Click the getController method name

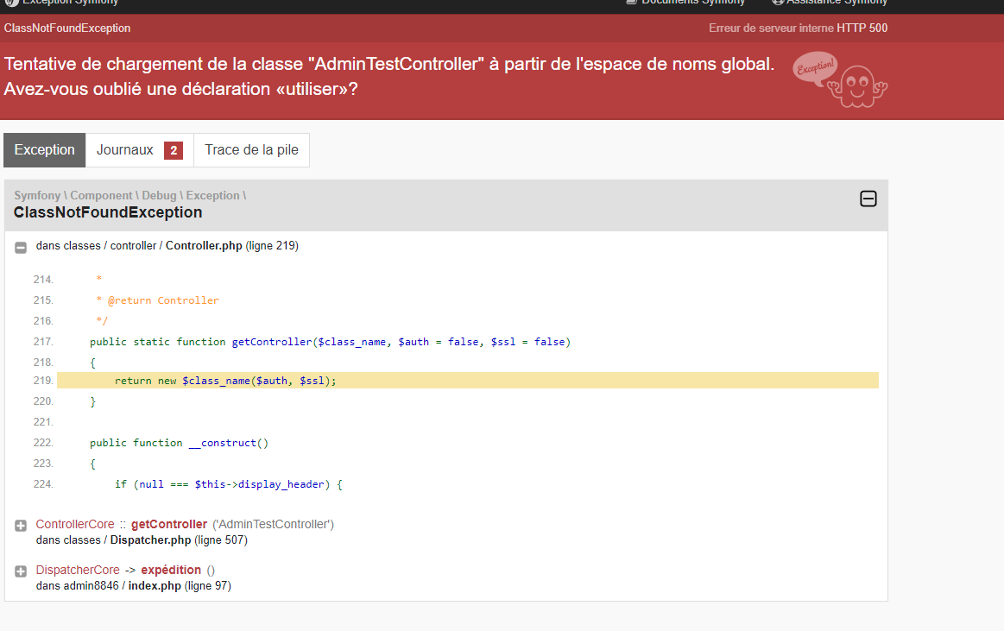point(169,524)
